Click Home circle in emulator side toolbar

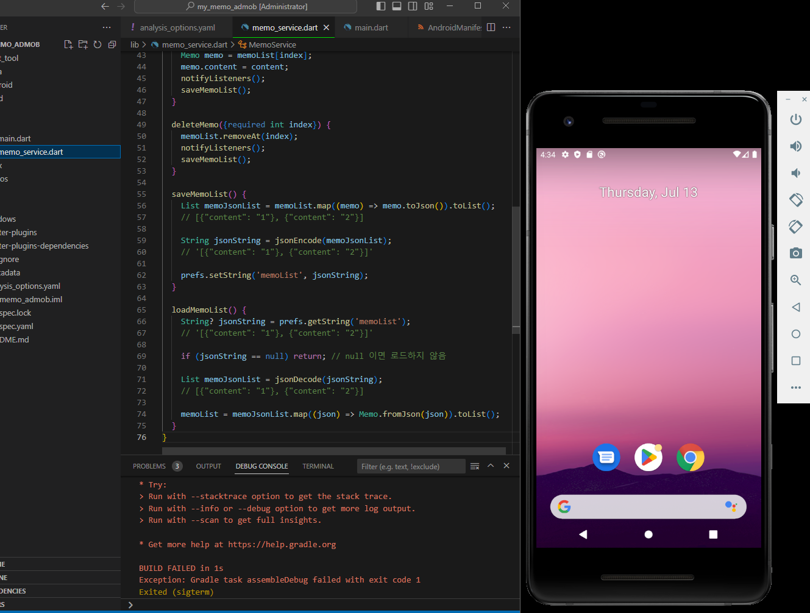point(796,334)
